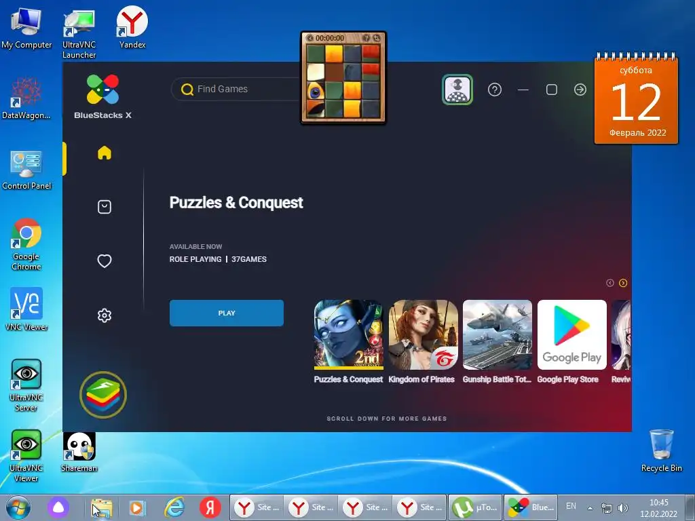The width and height of the screenshot is (695, 521).
Task: Click the EN language indicator
Action: [x=571, y=506]
